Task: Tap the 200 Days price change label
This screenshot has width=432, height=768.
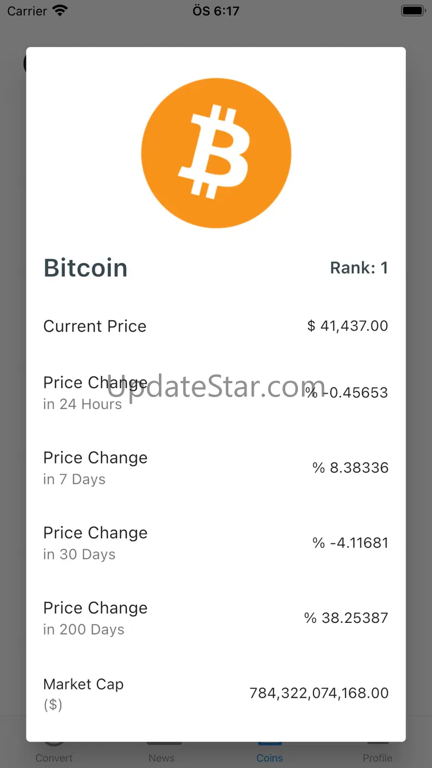Action: tap(95, 618)
